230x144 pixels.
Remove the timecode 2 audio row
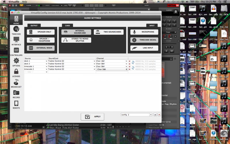tap(130, 69)
